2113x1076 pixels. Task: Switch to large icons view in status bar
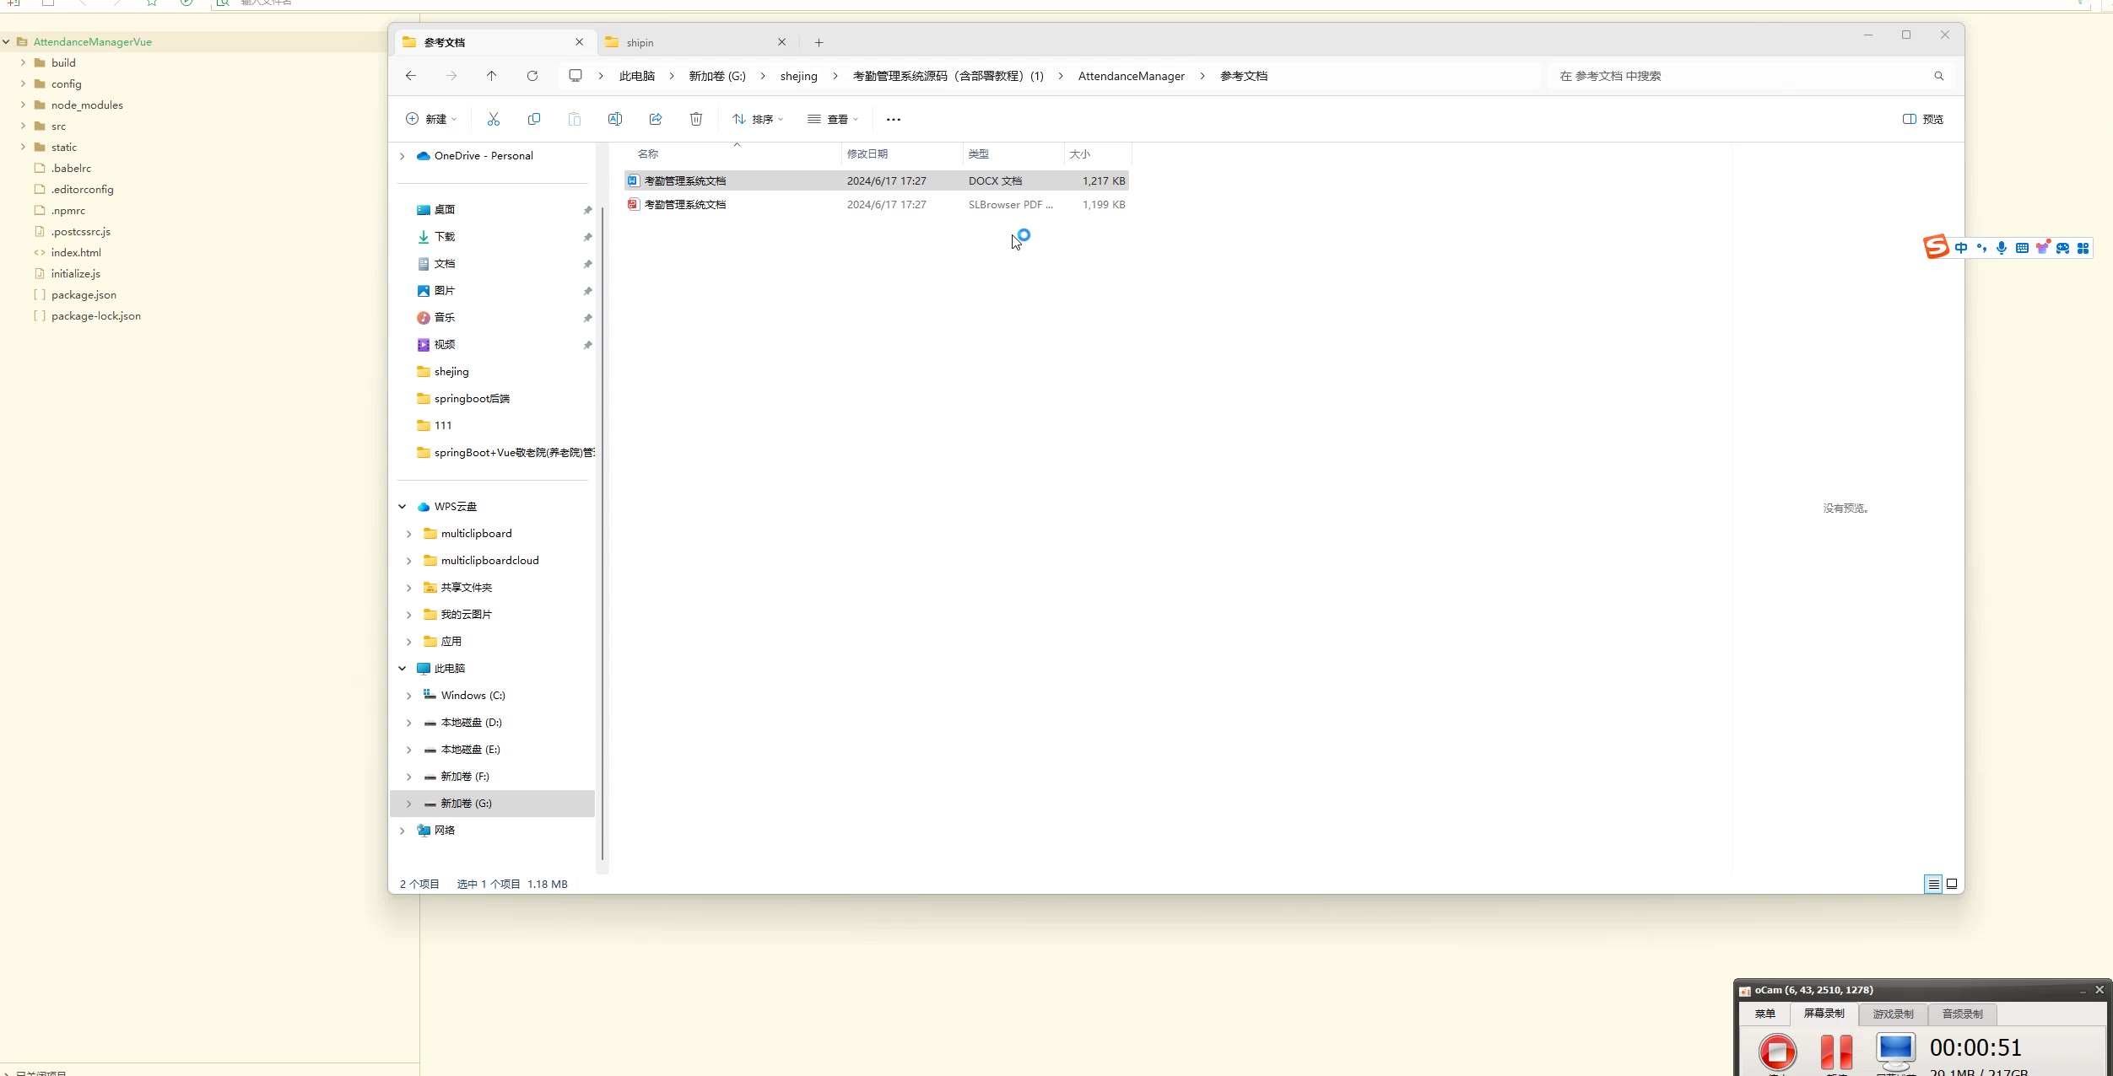pyautogui.click(x=1952, y=884)
